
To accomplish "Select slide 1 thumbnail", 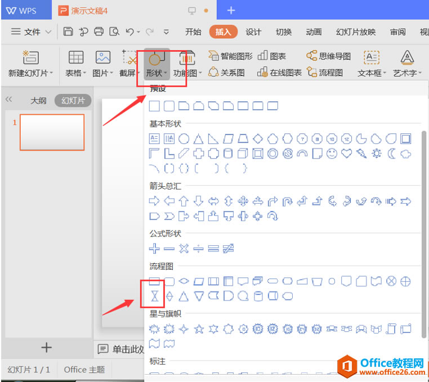I will point(52,132).
